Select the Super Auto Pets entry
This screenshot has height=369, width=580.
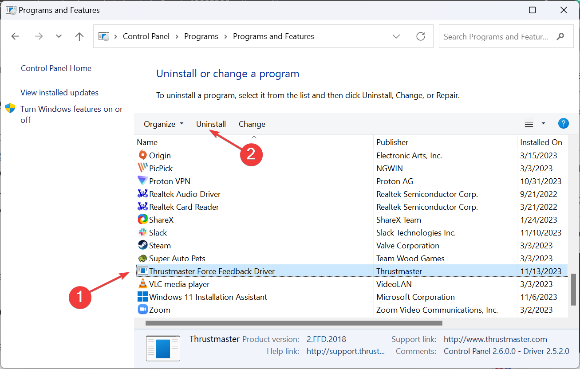tap(177, 259)
